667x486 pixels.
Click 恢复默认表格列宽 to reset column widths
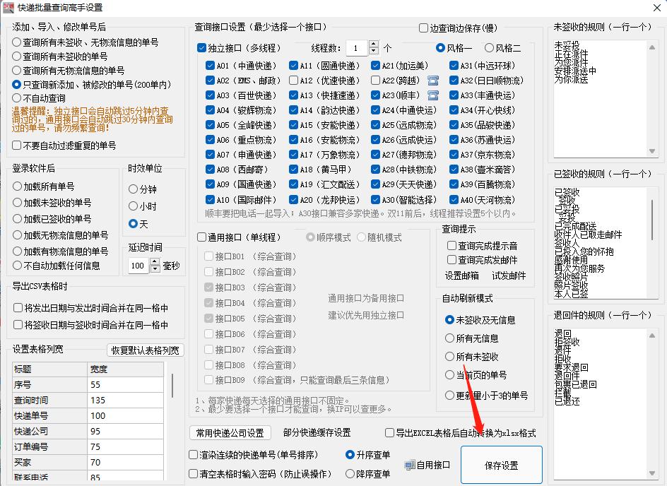[143, 350]
